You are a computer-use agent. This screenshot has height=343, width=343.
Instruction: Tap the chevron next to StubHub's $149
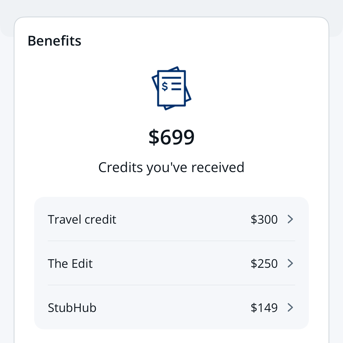pyautogui.click(x=290, y=308)
